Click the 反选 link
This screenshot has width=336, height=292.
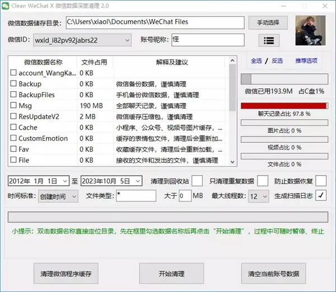click(277, 61)
